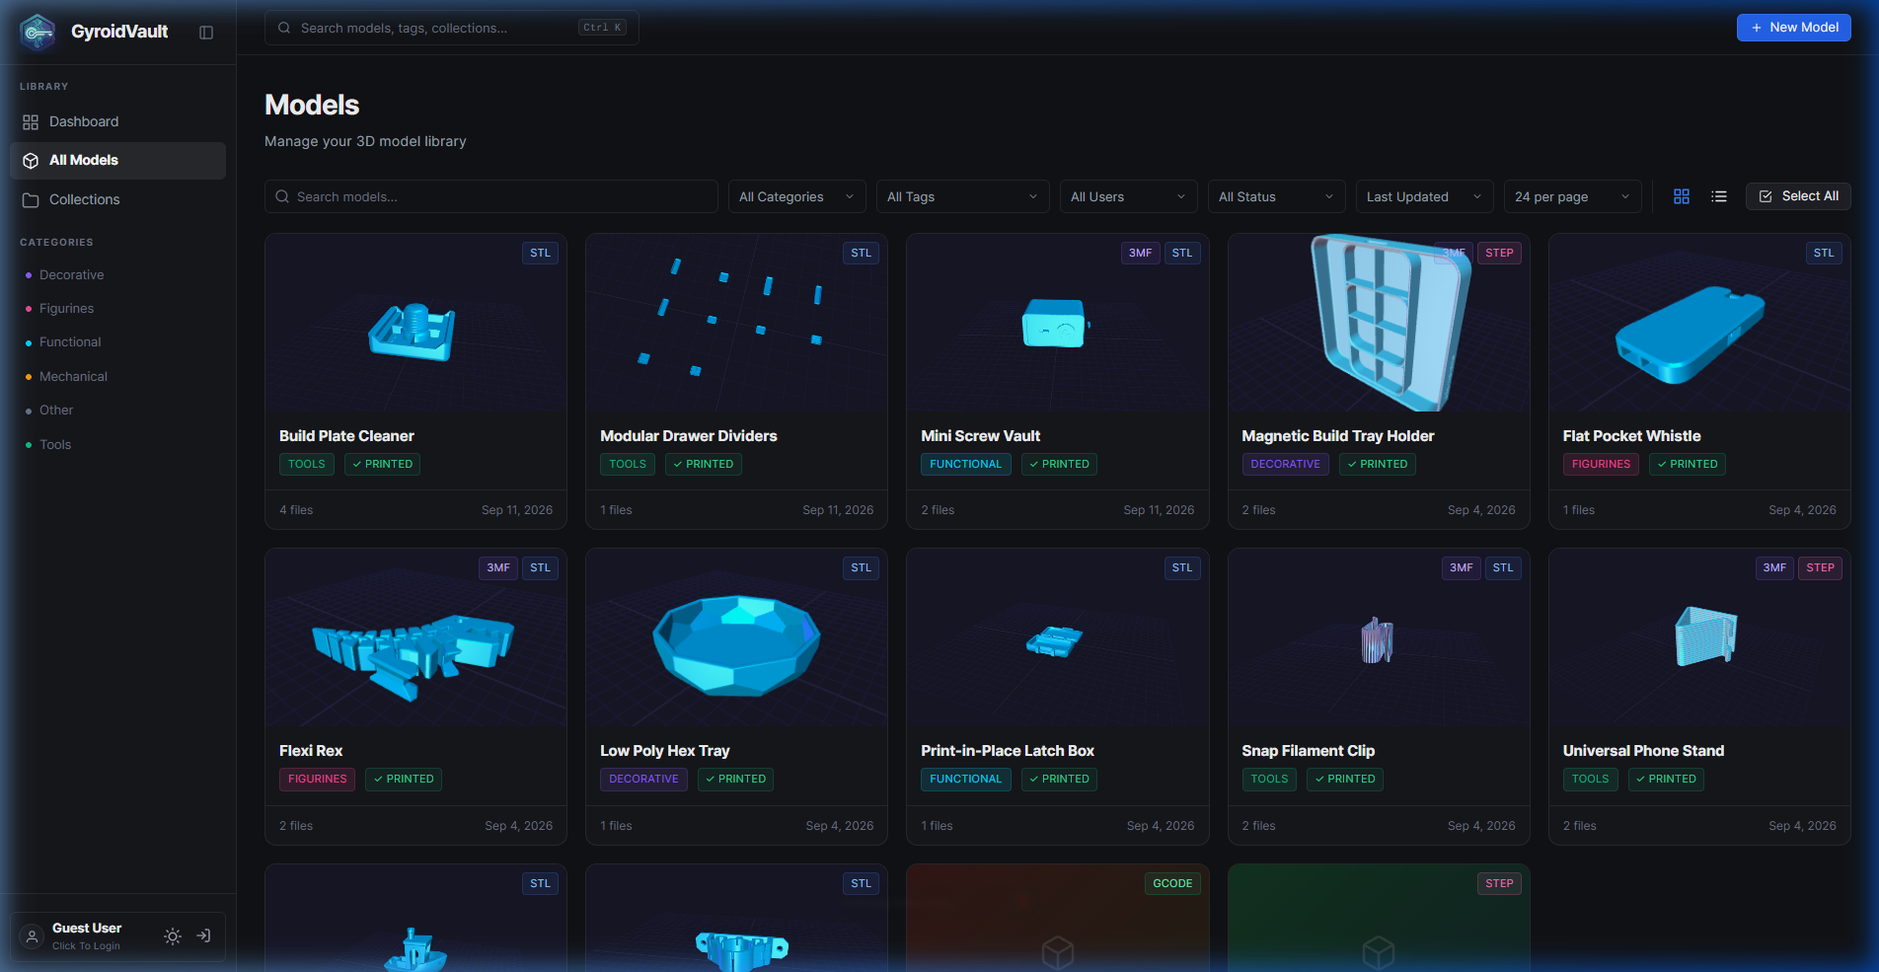Click the Guest User avatar icon
The image size is (1879, 972).
pyautogui.click(x=33, y=936)
